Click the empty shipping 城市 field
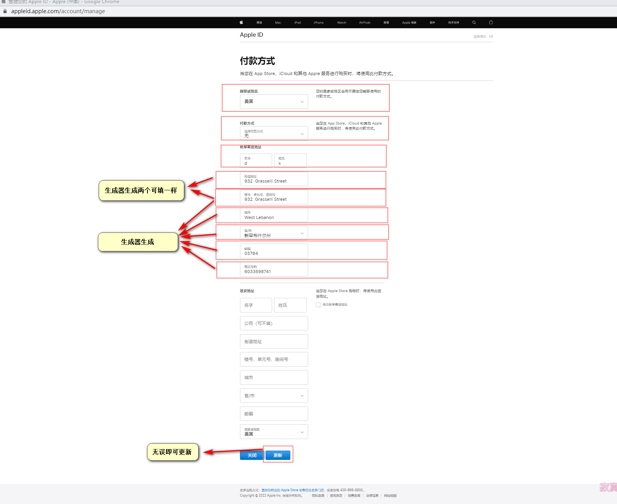617x504 pixels. pyautogui.click(x=274, y=378)
